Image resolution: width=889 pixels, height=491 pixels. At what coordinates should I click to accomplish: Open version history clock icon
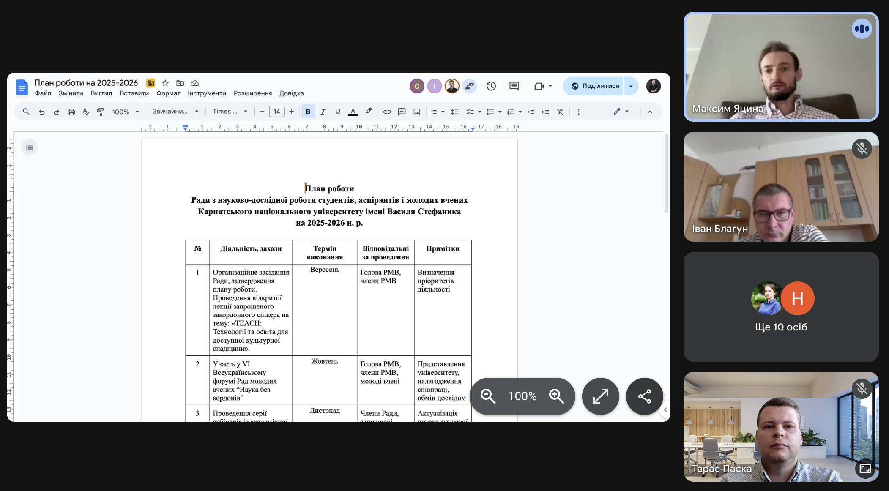pos(491,86)
